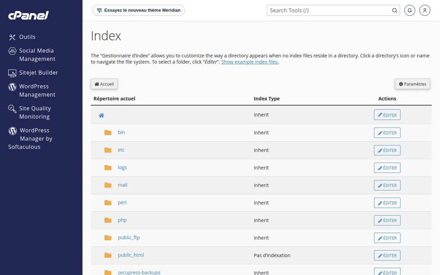Screen dimensions: 440x275
Task: Click the Outils tools icon in sidebar
Action: (12, 37)
